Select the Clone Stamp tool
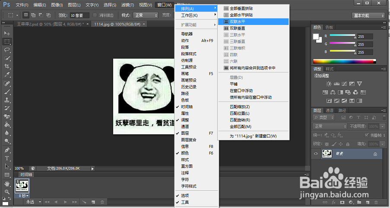The height and width of the screenshot is (208, 390). pyautogui.click(x=7, y=100)
